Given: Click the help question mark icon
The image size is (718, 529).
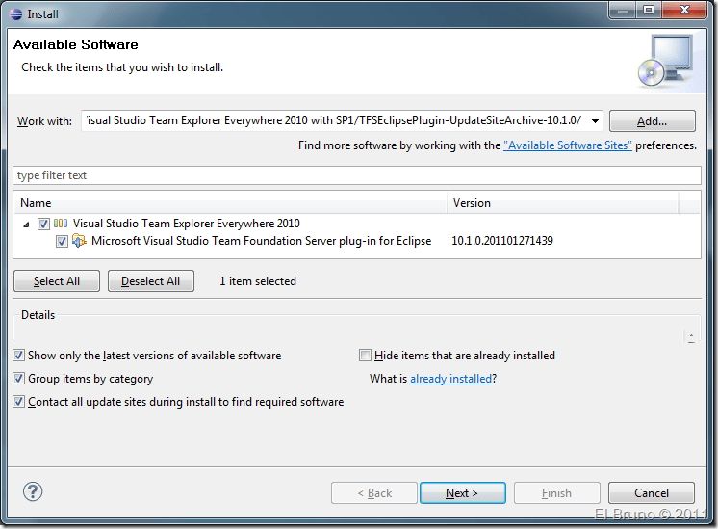Looking at the screenshot, I should pos(33,492).
